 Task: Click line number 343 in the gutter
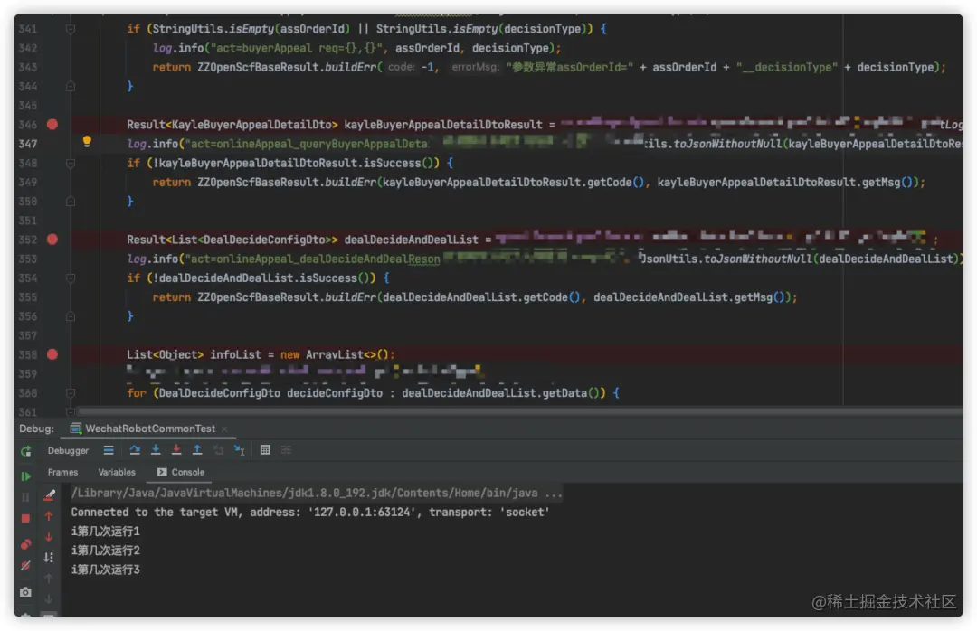pyautogui.click(x=27, y=67)
